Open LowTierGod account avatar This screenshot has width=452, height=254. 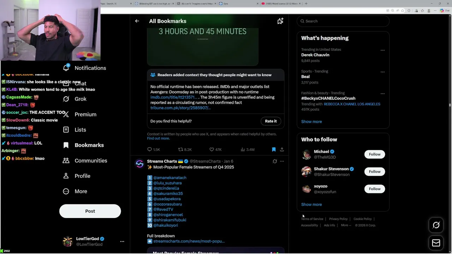pyautogui.click(x=67, y=242)
